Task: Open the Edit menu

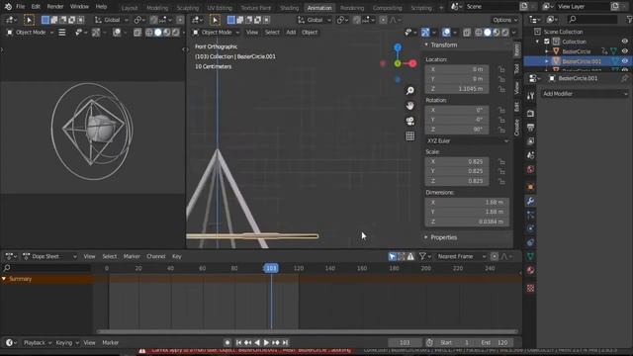Action: point(36,7)
